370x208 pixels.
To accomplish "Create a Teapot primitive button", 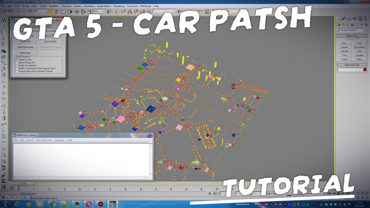I will click(344, 59).
